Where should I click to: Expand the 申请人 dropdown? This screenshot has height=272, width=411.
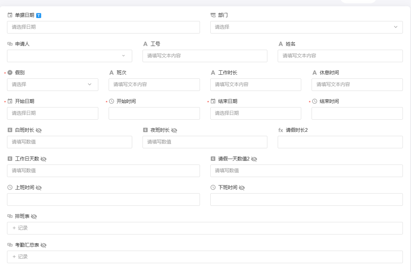tap(70, 56)
